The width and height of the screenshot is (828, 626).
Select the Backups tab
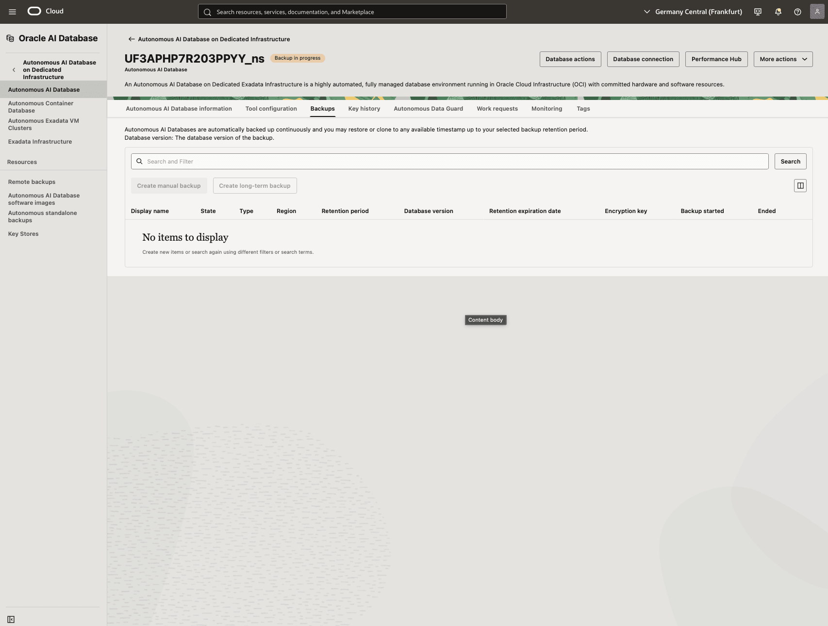pos(322,109)
